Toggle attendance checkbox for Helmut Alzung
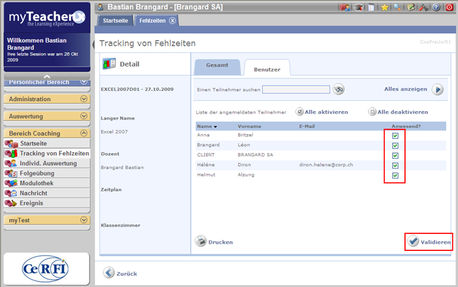 pyautogui.click(x=395, y=176)
